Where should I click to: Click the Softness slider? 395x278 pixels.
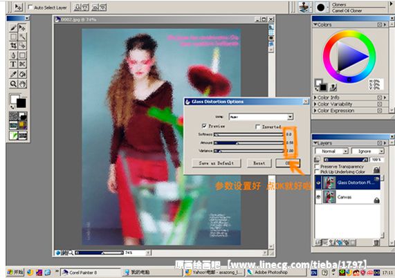(x=248, y=135)
